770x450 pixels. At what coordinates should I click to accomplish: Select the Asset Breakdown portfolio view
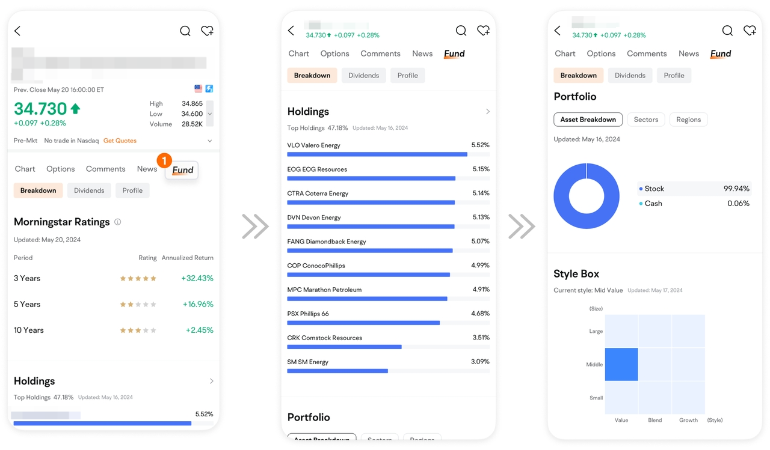[588, 120]
